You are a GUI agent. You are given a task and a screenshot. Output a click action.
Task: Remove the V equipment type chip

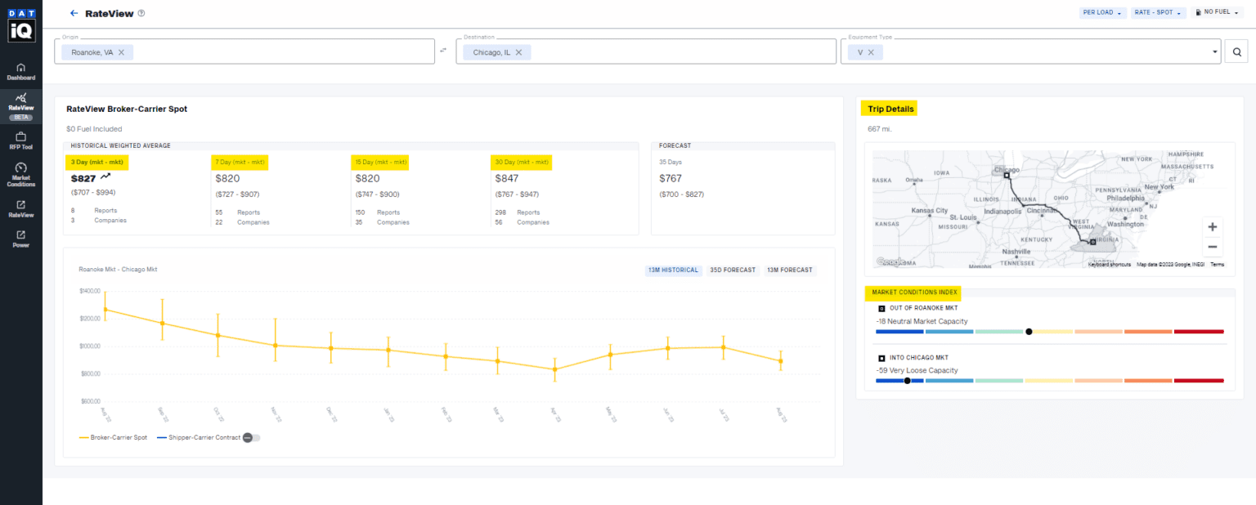click(x=870, y=51)
